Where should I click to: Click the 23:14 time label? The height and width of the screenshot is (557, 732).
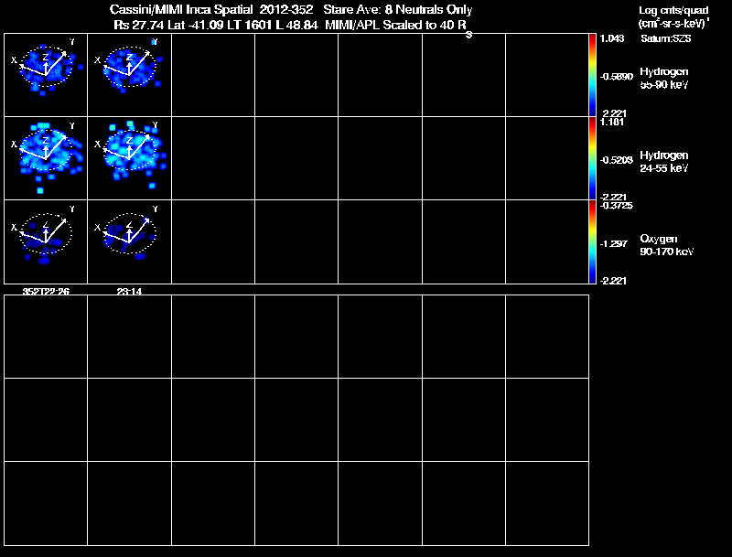click(129, 291)
